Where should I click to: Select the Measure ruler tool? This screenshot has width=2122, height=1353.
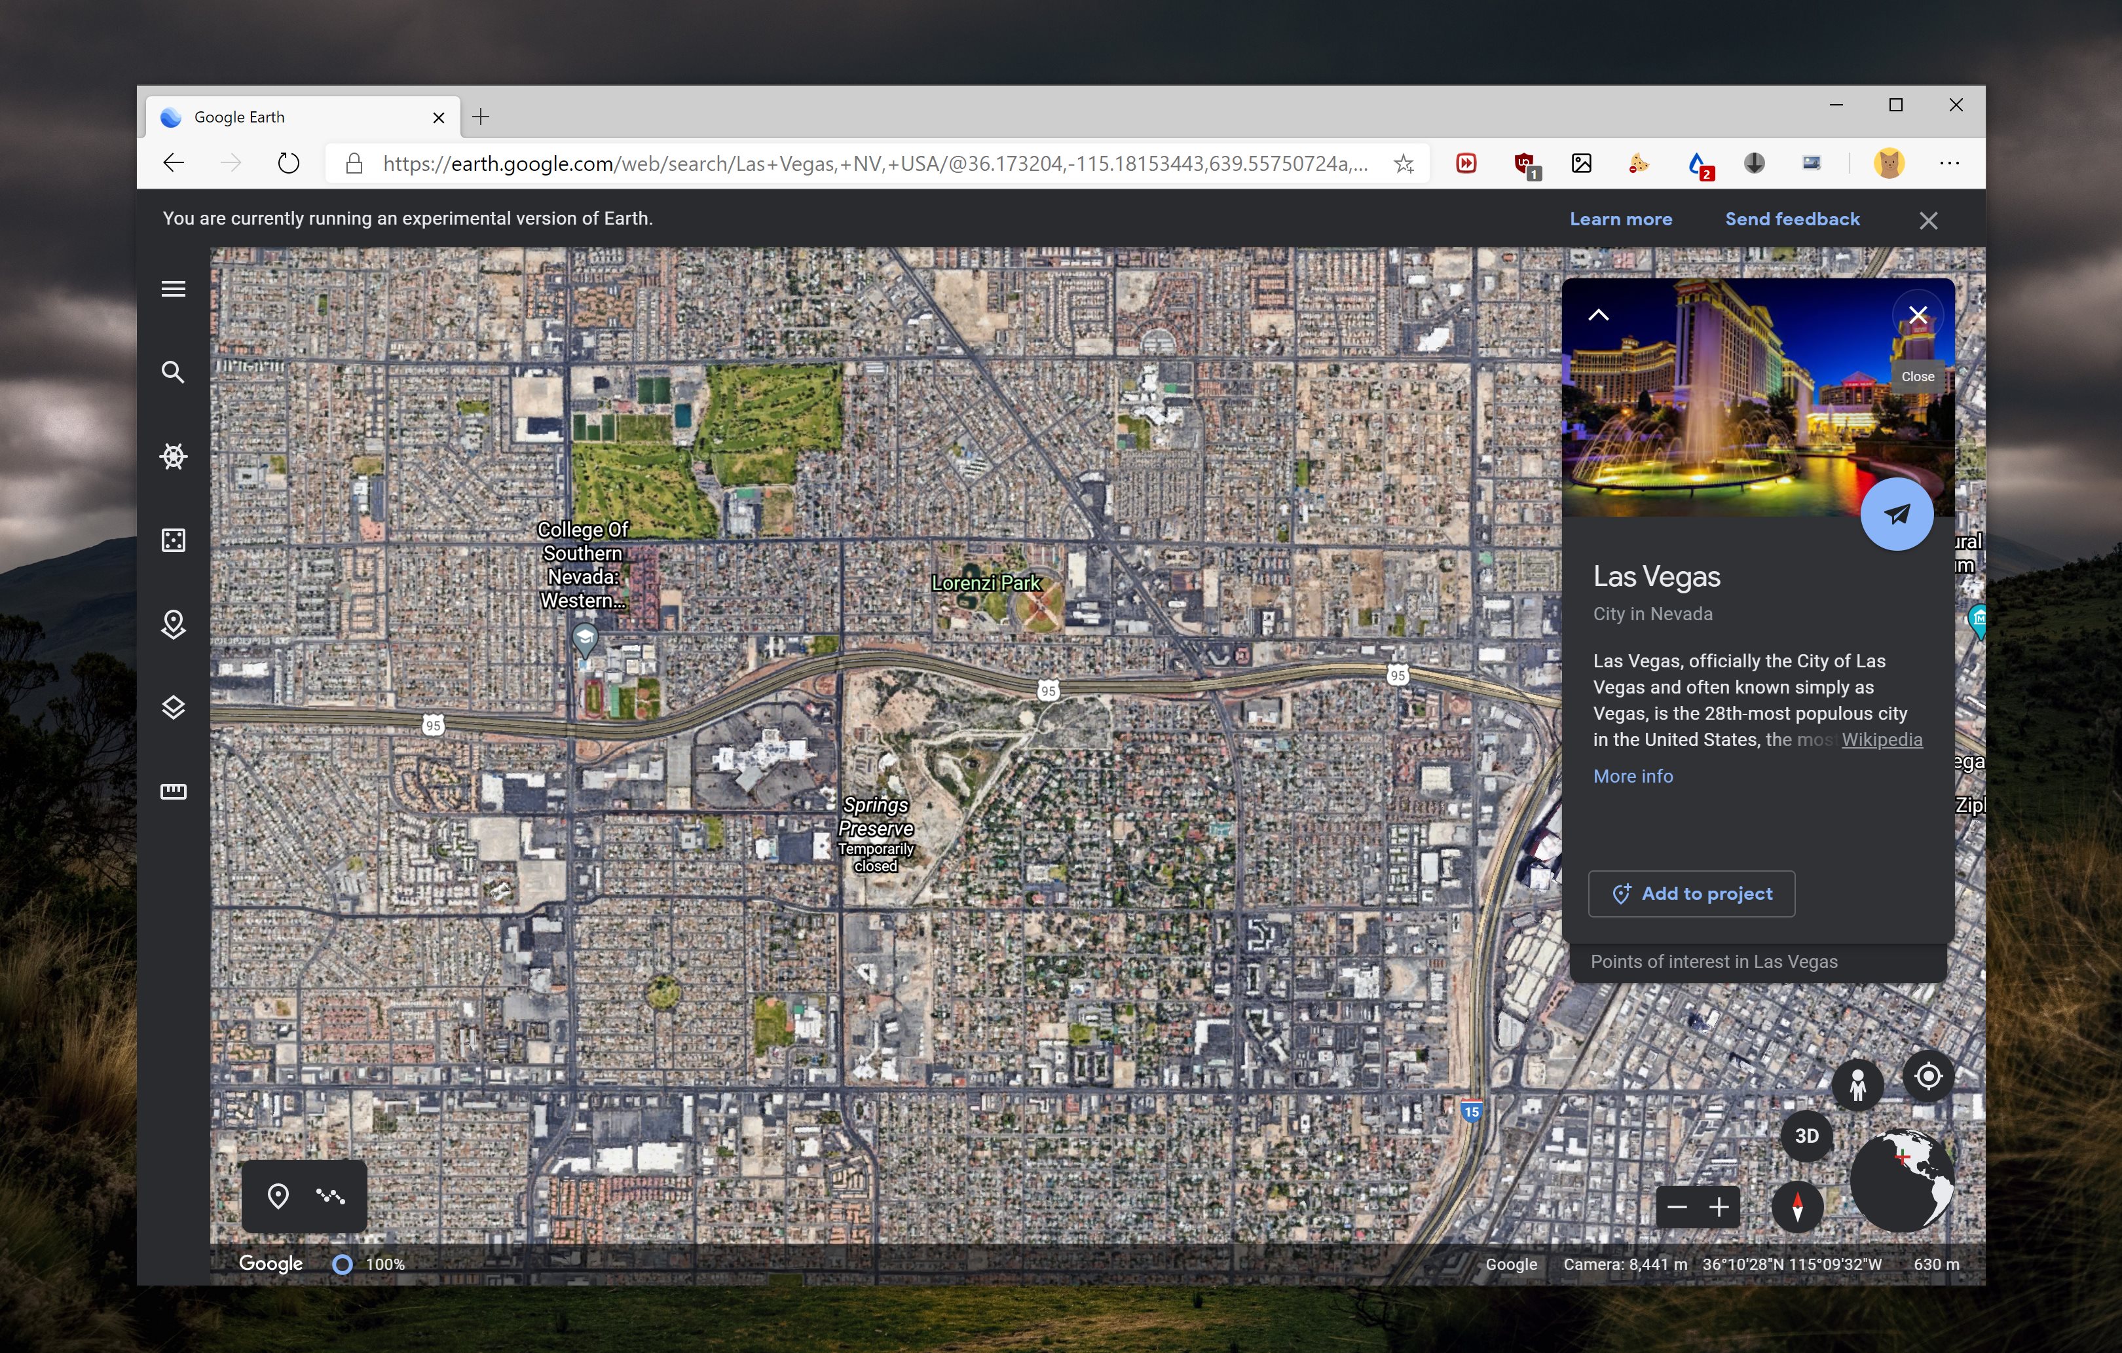tap(174, 792)
